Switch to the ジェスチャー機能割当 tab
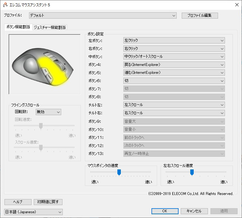This screenshot has width=242, height=218. (x=50, y=27)
